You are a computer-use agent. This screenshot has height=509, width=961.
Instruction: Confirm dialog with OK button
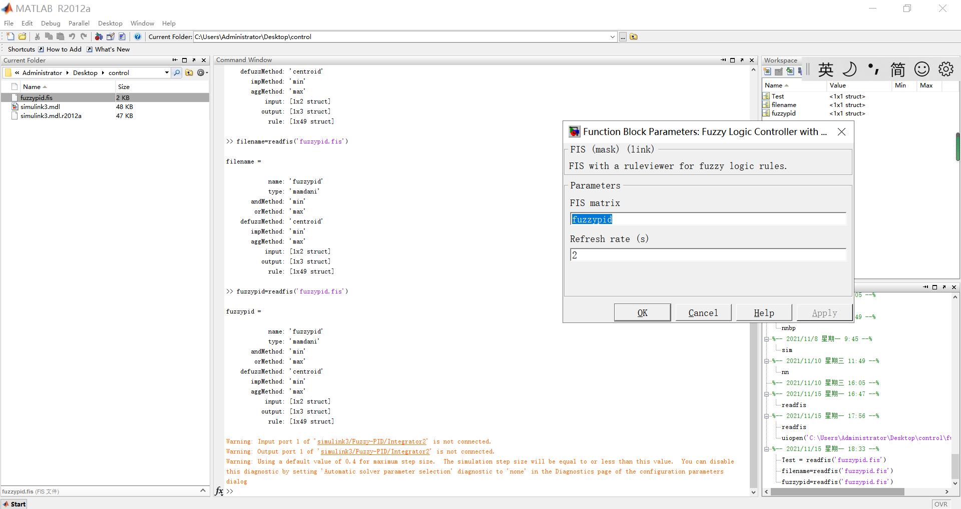click(x=642, y=312)
